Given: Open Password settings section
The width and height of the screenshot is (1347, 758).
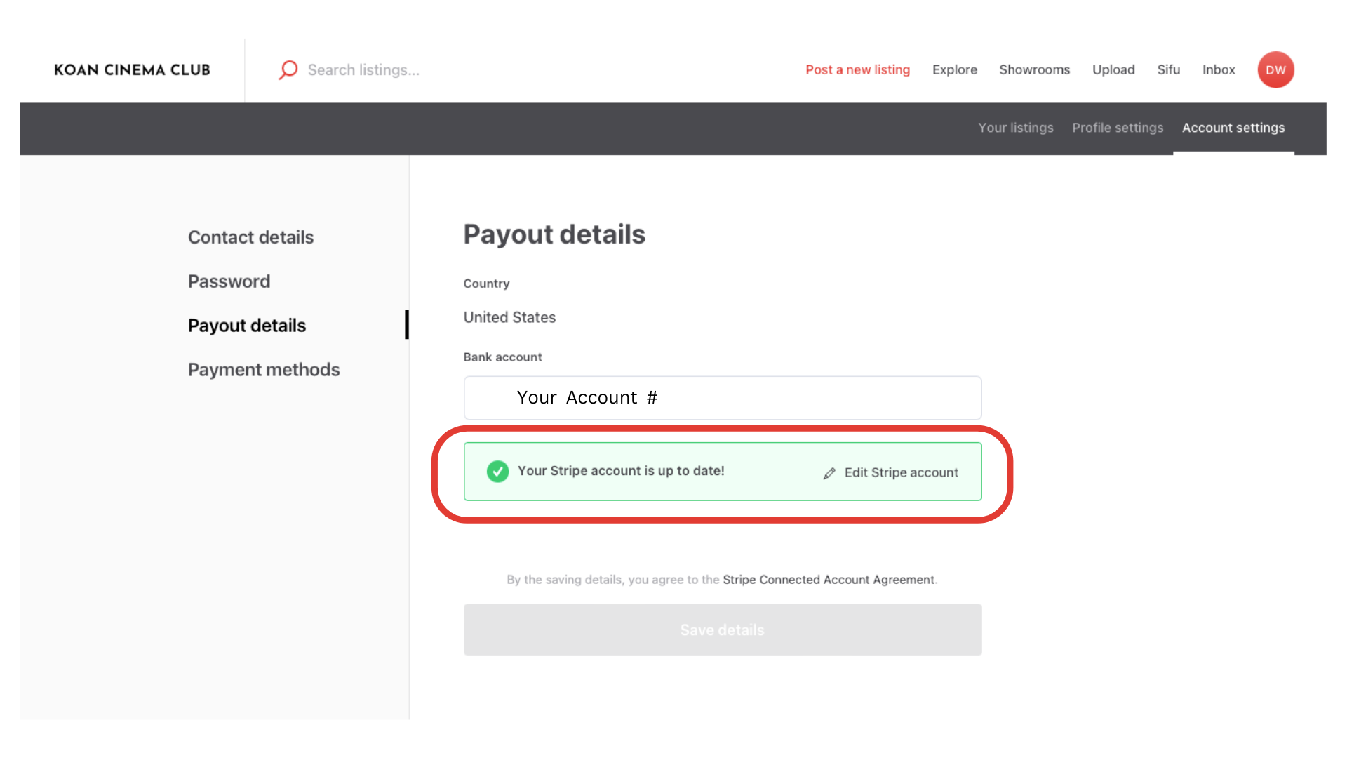Looking at the screenshot, I should [x=229, y=281].
